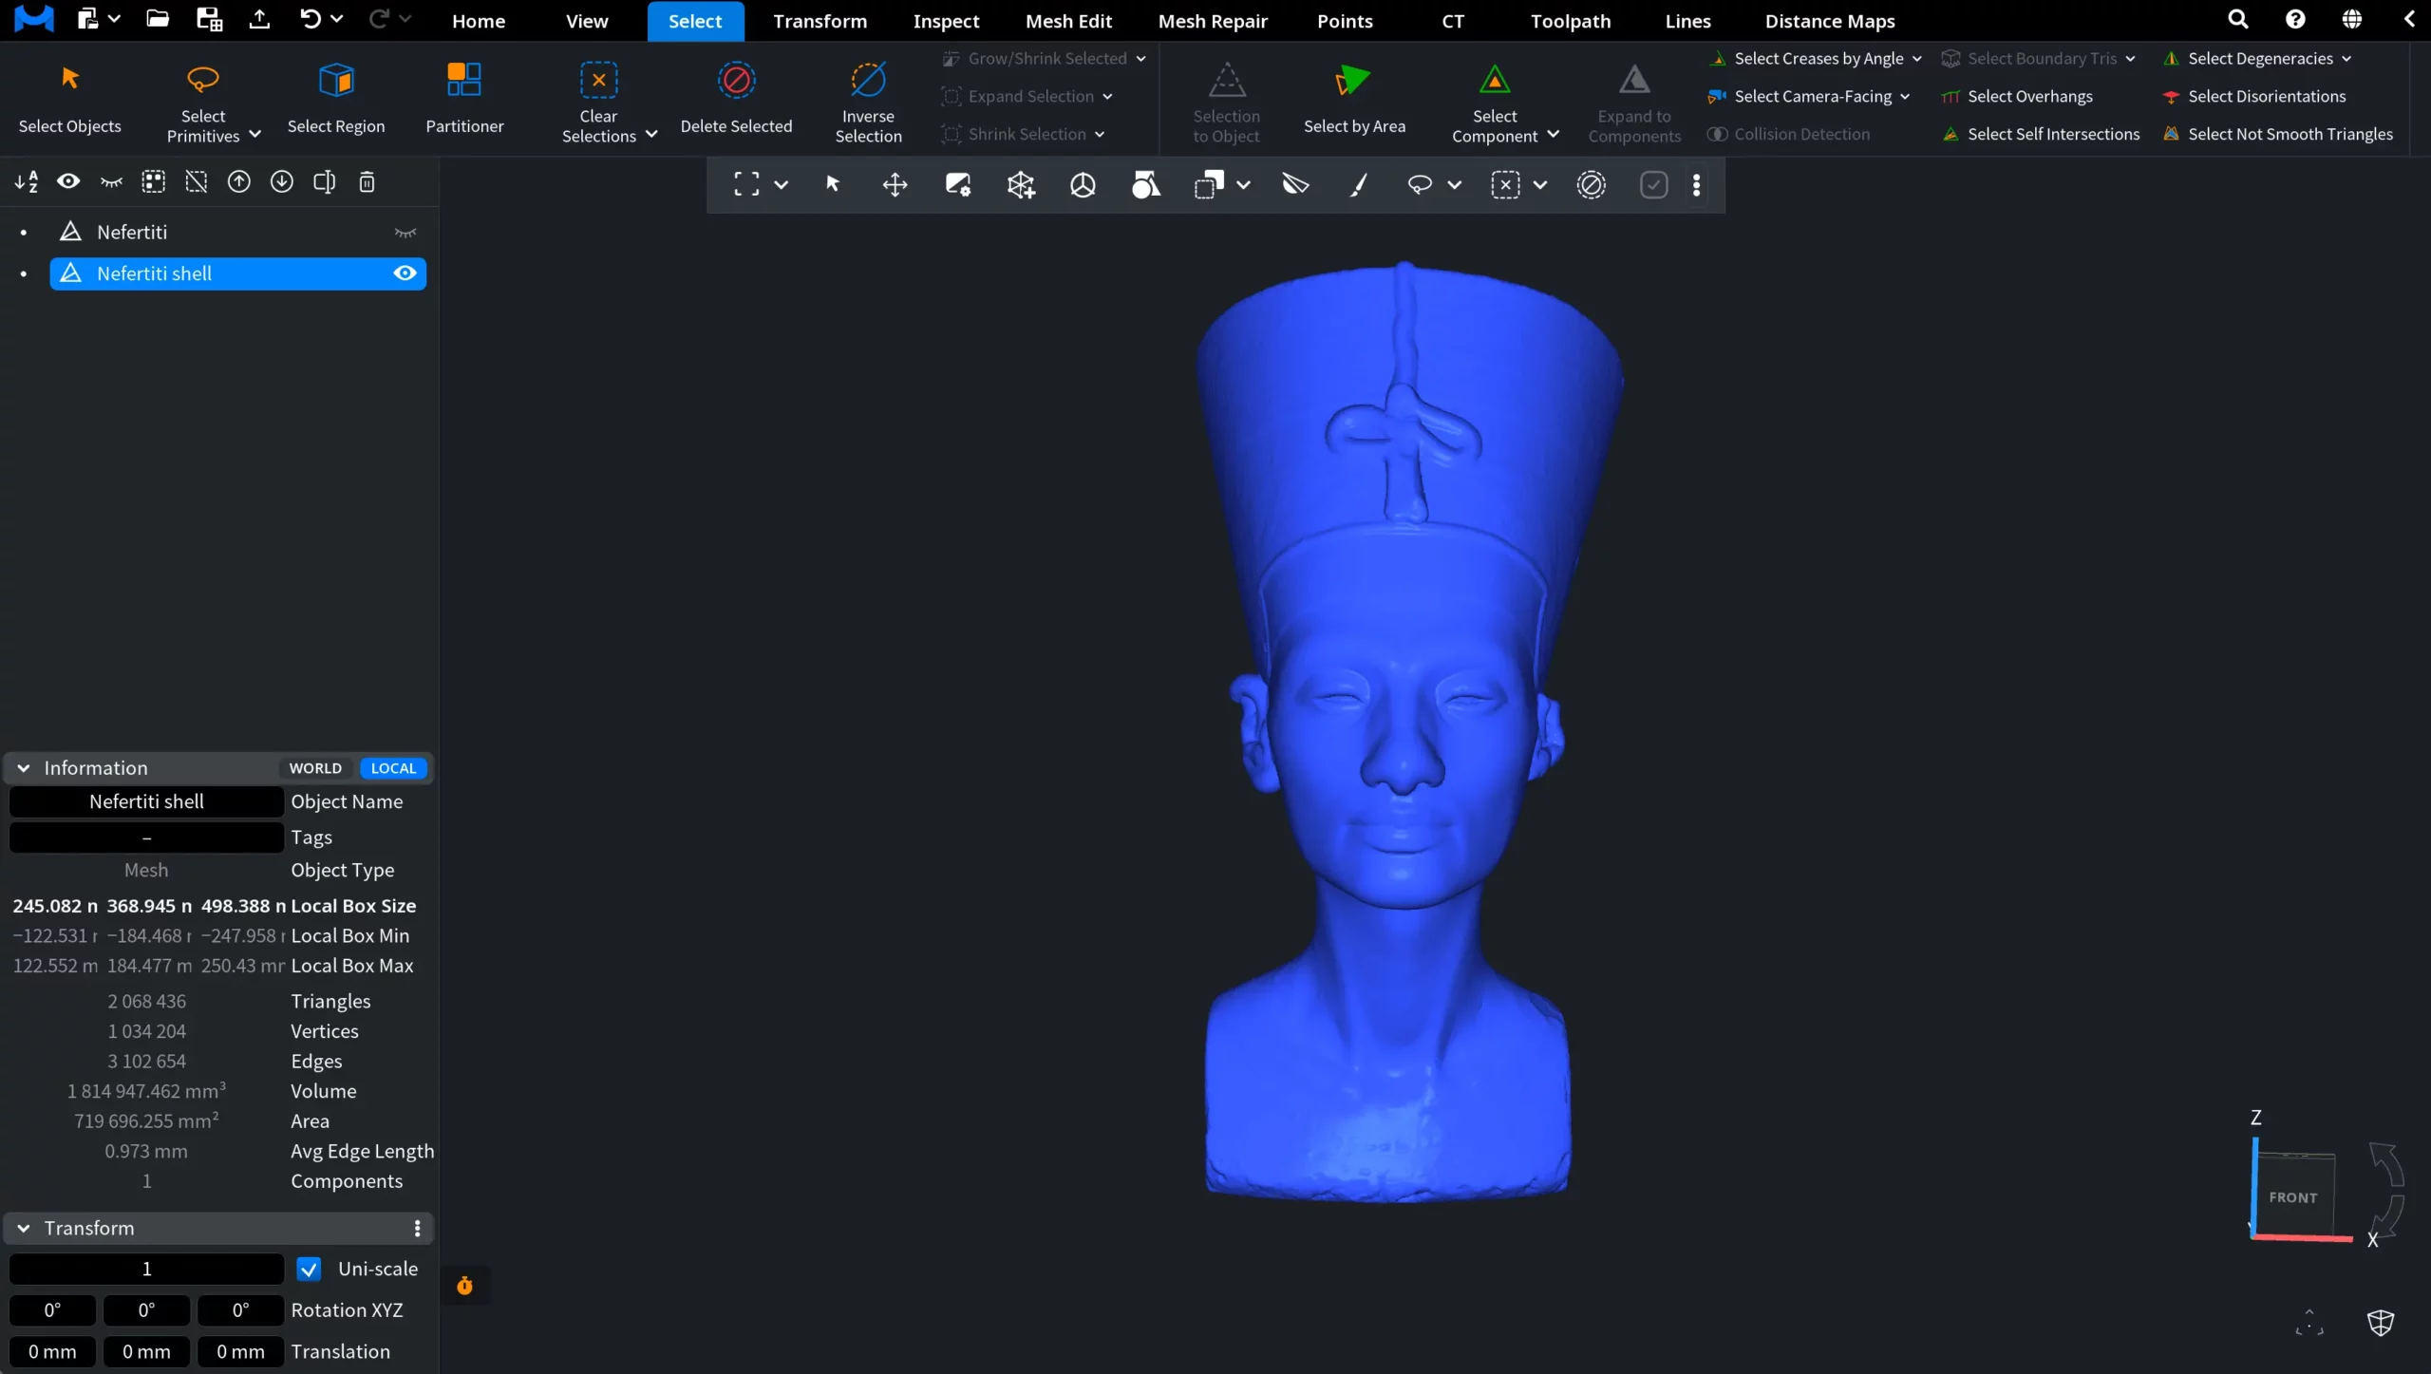Activate Select by Area tool

[1354, 99]
